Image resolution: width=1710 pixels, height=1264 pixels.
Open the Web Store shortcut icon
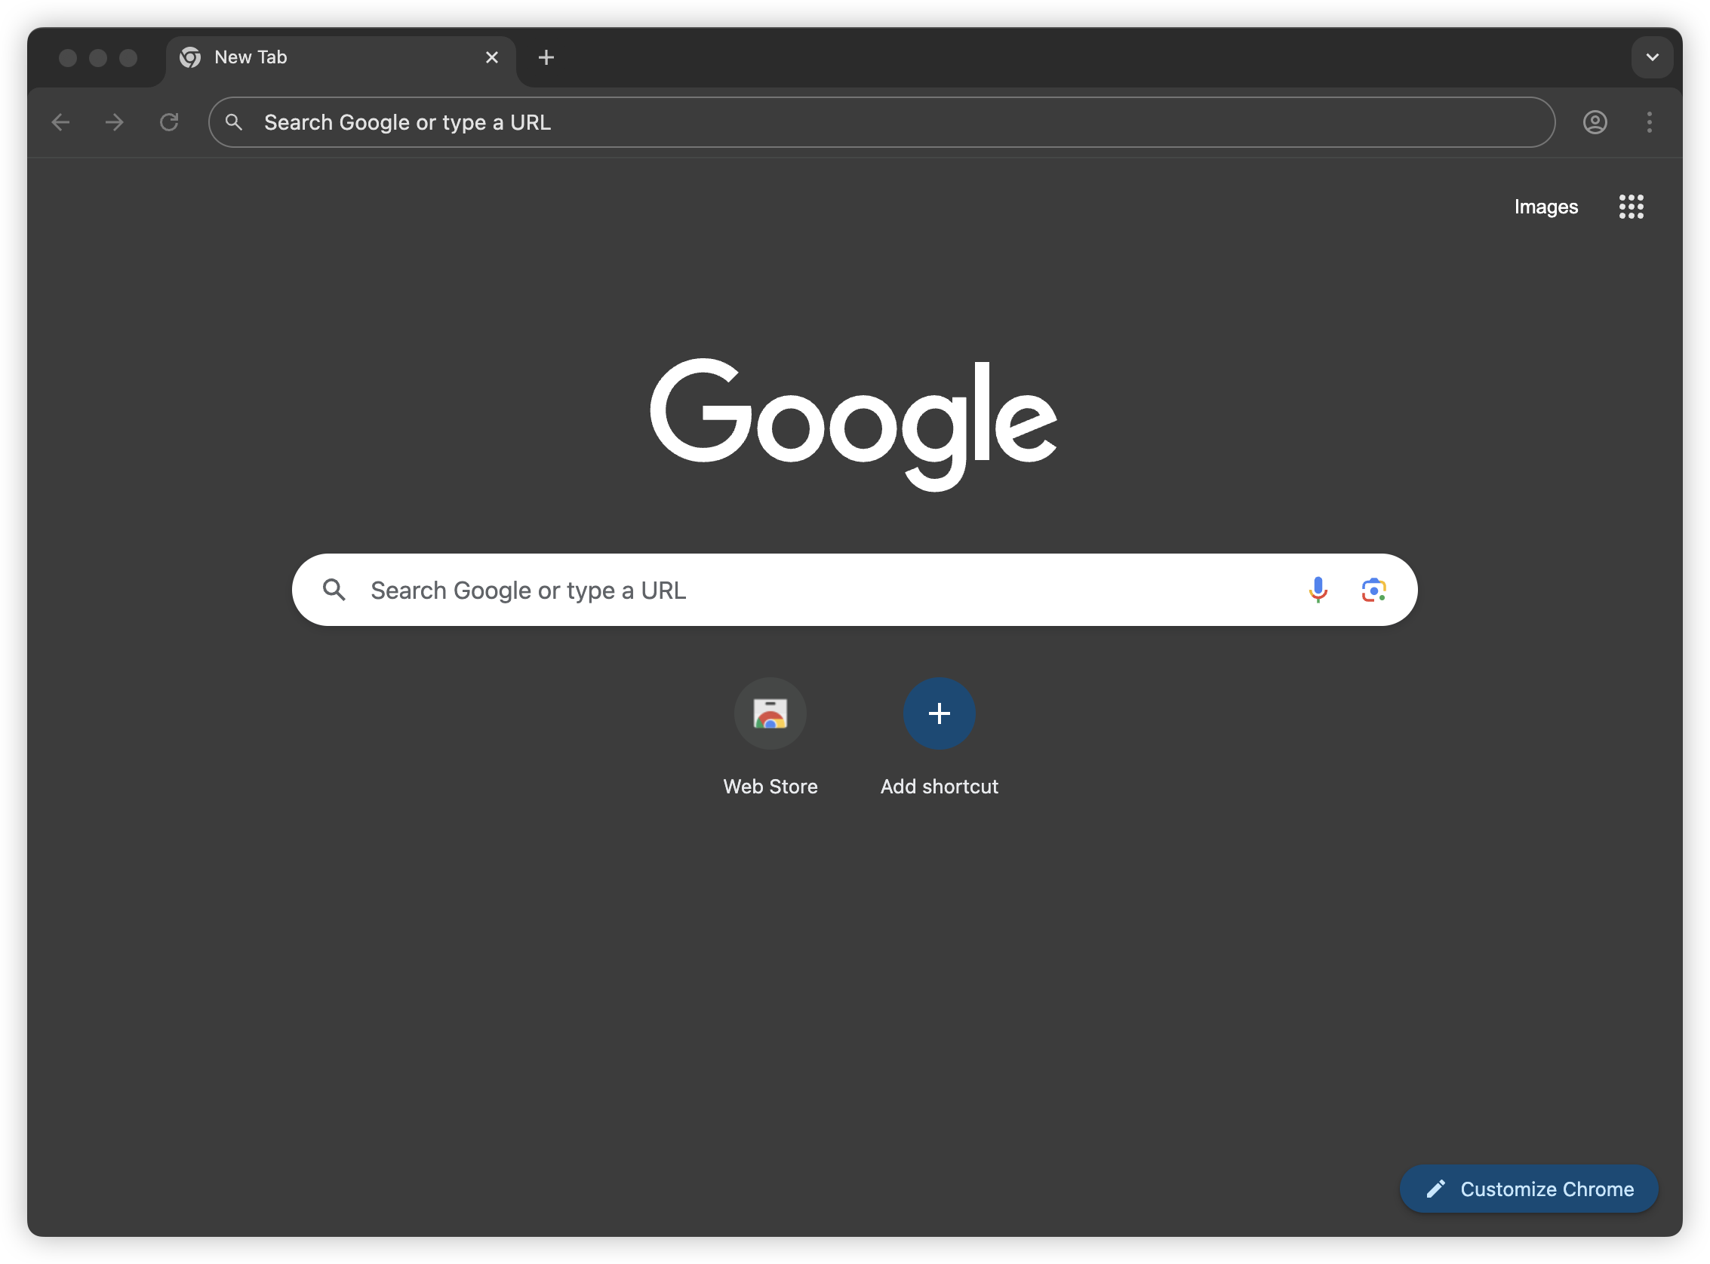770,714
